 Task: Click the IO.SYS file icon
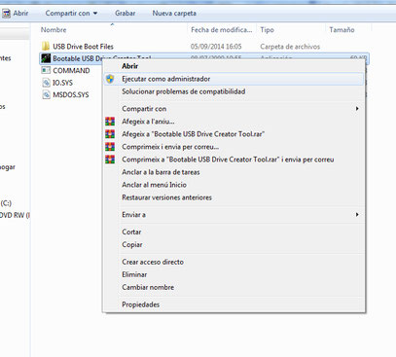coord(46,83)
